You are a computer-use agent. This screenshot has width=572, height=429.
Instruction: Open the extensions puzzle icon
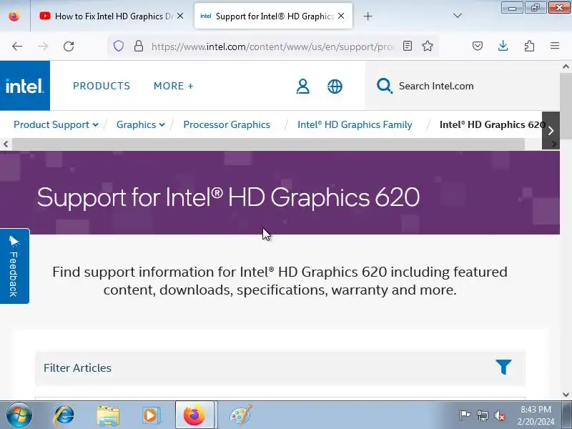tap(529, 46)
